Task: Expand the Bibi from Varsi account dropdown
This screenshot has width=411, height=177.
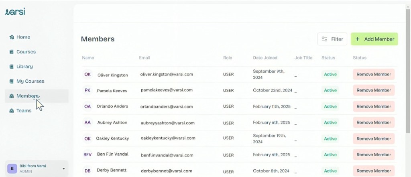Action: pyautogui.click(x=63, y=169)
